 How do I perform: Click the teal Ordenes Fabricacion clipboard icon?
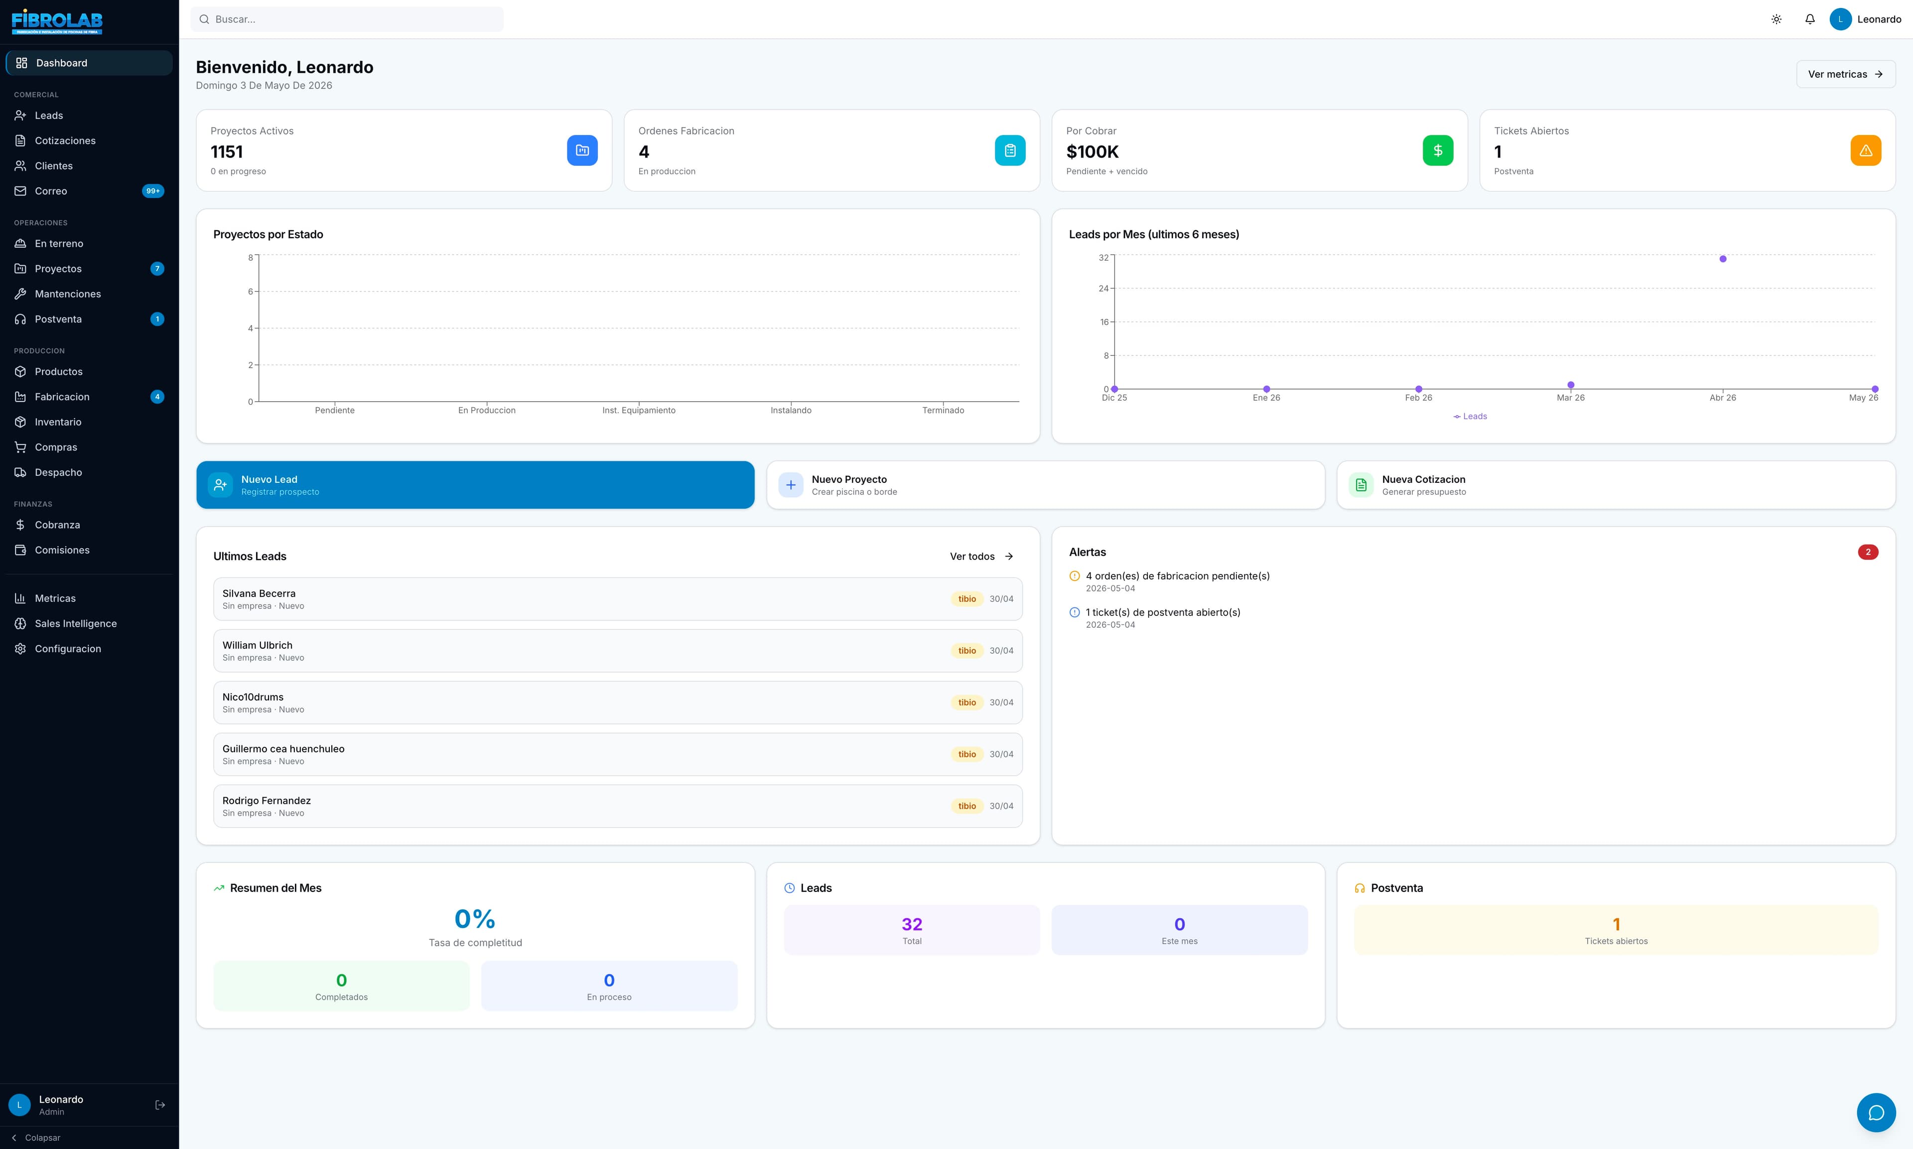click(x=1010, y=150)
